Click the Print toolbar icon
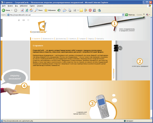The width and height of the screenshot is (153, 123). pyautogui.click(x=70, y=10)
